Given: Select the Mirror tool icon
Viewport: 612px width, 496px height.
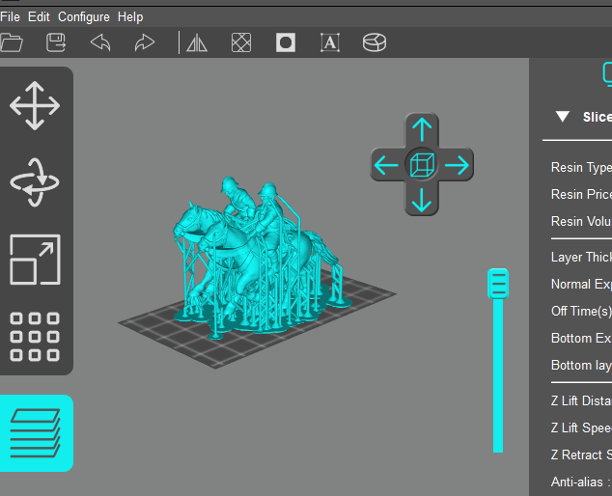Looking at the screenshot, I should pos(197,42).
